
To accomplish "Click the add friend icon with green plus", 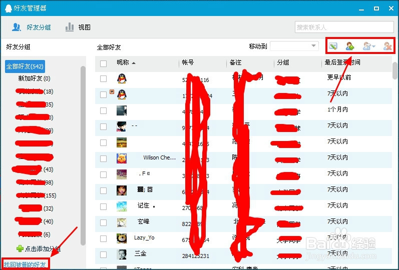I will (350, 46).
